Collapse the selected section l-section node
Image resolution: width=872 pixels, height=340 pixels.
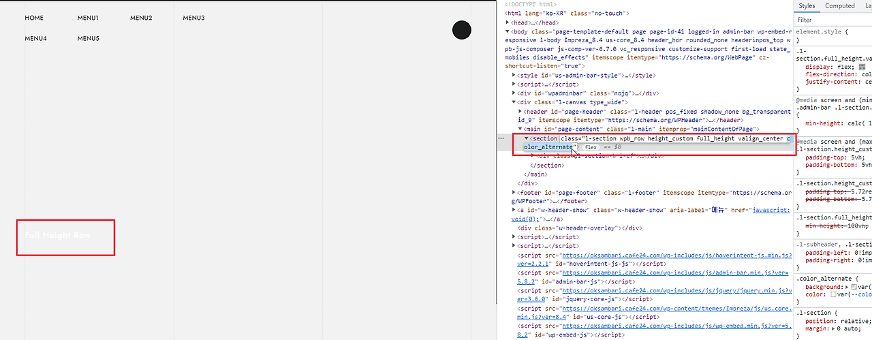pos(527,138)
